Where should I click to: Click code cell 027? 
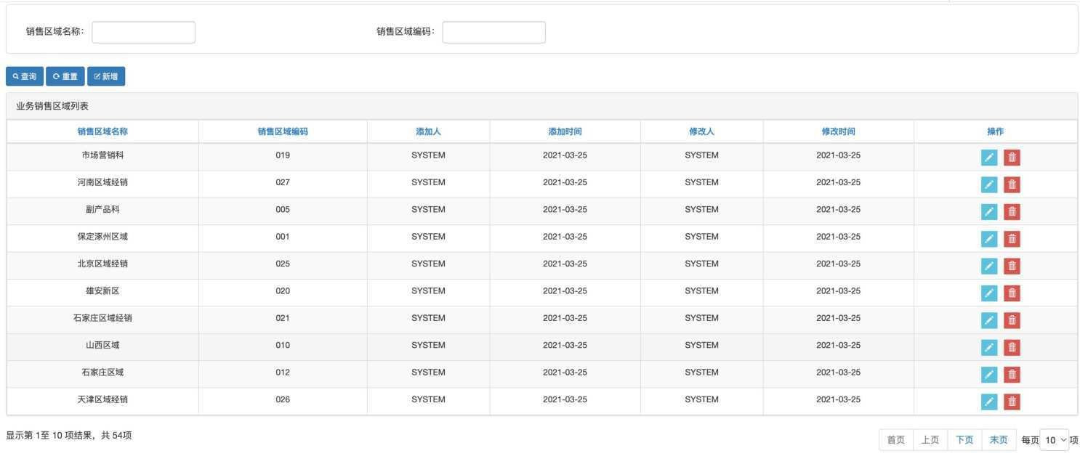click(283, 182)
